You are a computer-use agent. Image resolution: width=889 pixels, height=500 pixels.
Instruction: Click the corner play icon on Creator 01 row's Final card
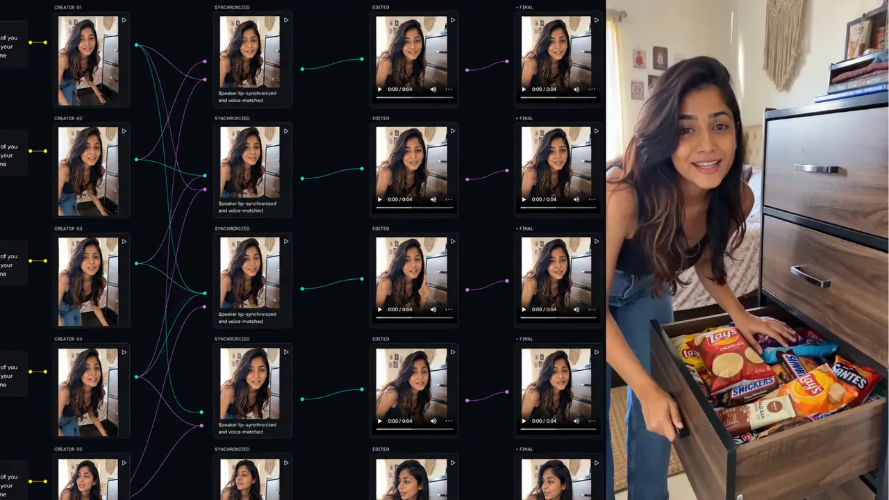coord(597,20)
